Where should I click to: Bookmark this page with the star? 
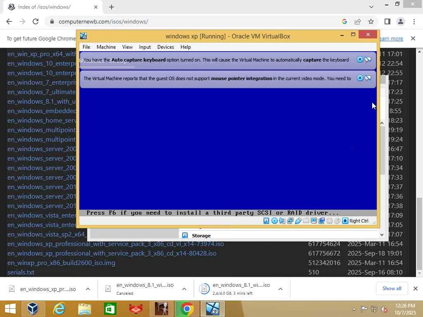[x=371, y=21]
